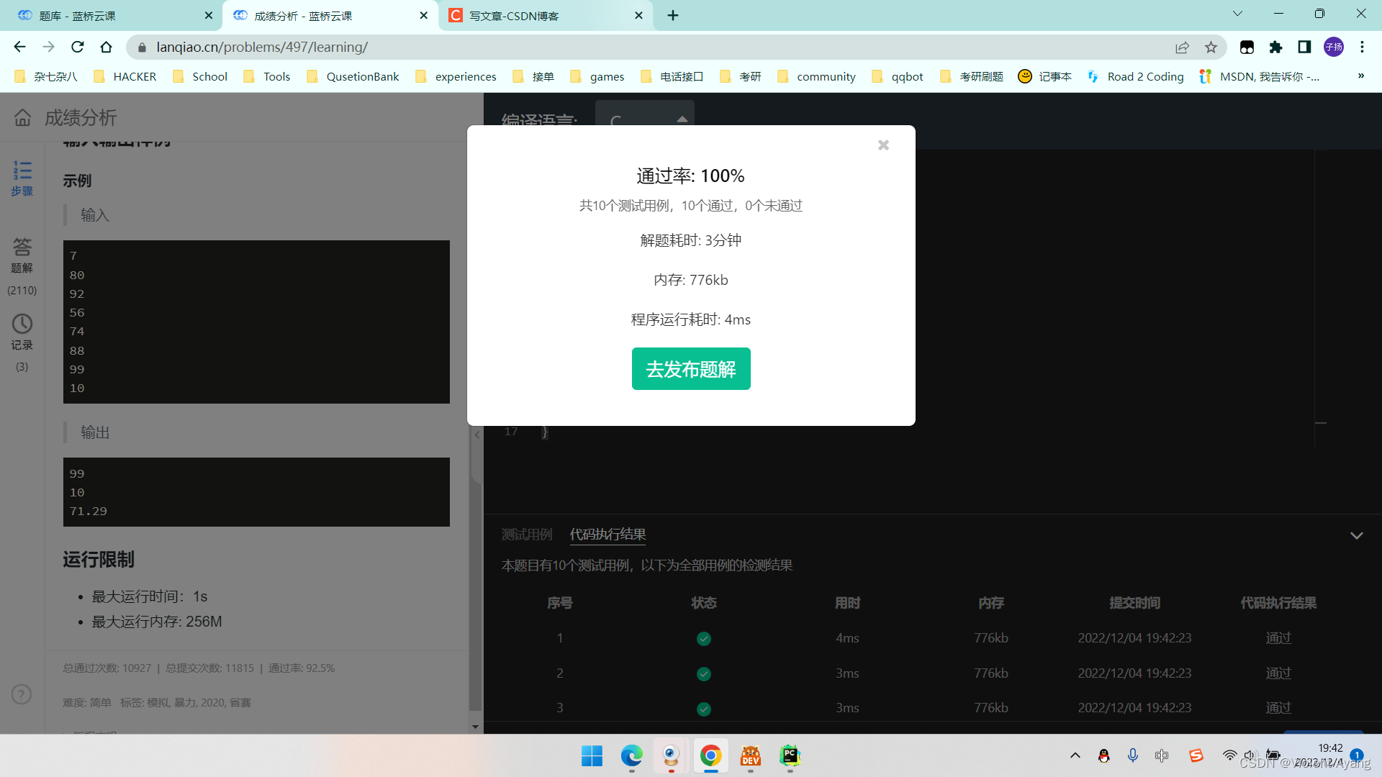1382x777 pixels.
Task: Open the 题解 solutions sidebar icon
Action: (22, 255)
